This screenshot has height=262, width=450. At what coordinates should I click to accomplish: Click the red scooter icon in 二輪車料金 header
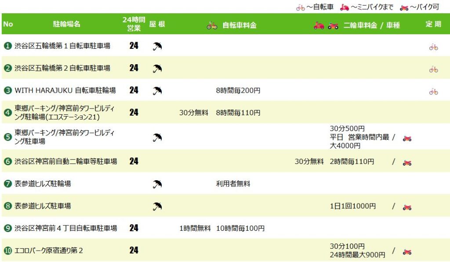pos(319,26)
